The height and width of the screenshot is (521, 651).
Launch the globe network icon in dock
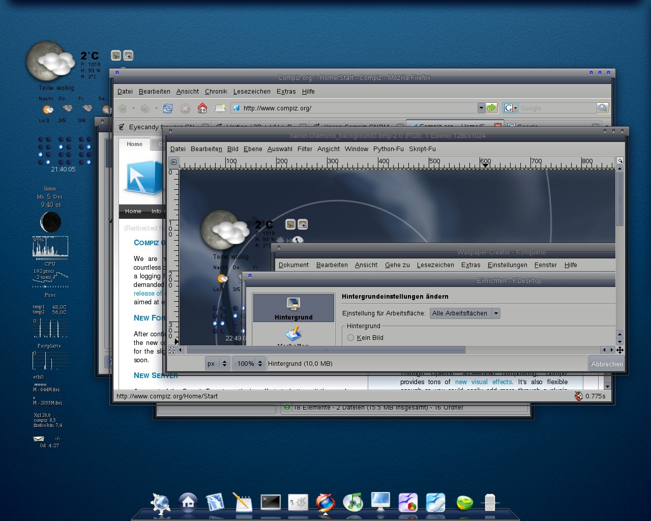(161, 503)
